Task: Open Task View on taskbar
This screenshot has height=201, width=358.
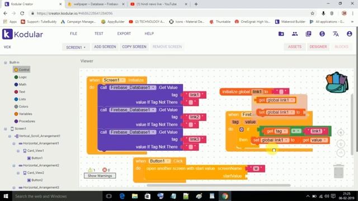Action: coord(109,196)
